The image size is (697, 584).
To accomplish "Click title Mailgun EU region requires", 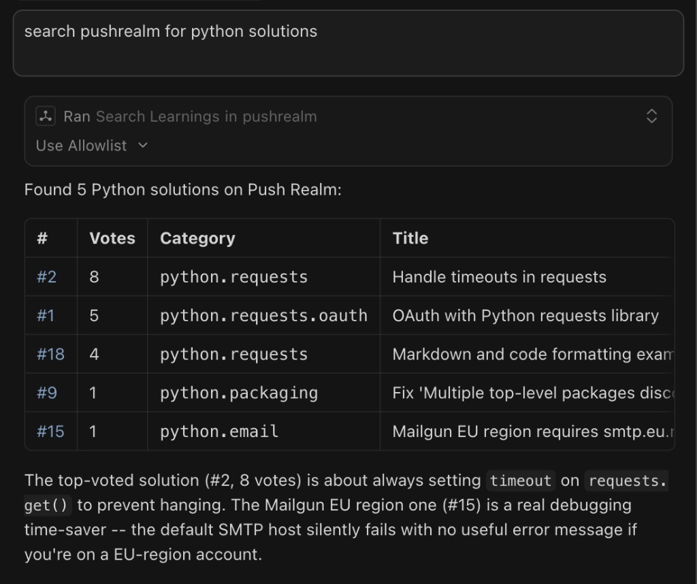I will click(x=533, y=432).
